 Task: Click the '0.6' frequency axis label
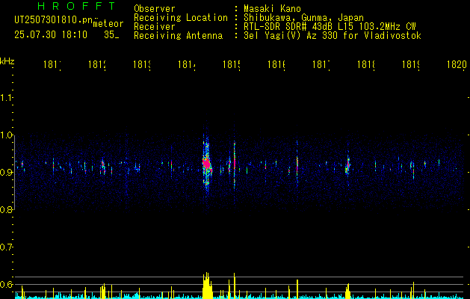click(x=6, y=284)
